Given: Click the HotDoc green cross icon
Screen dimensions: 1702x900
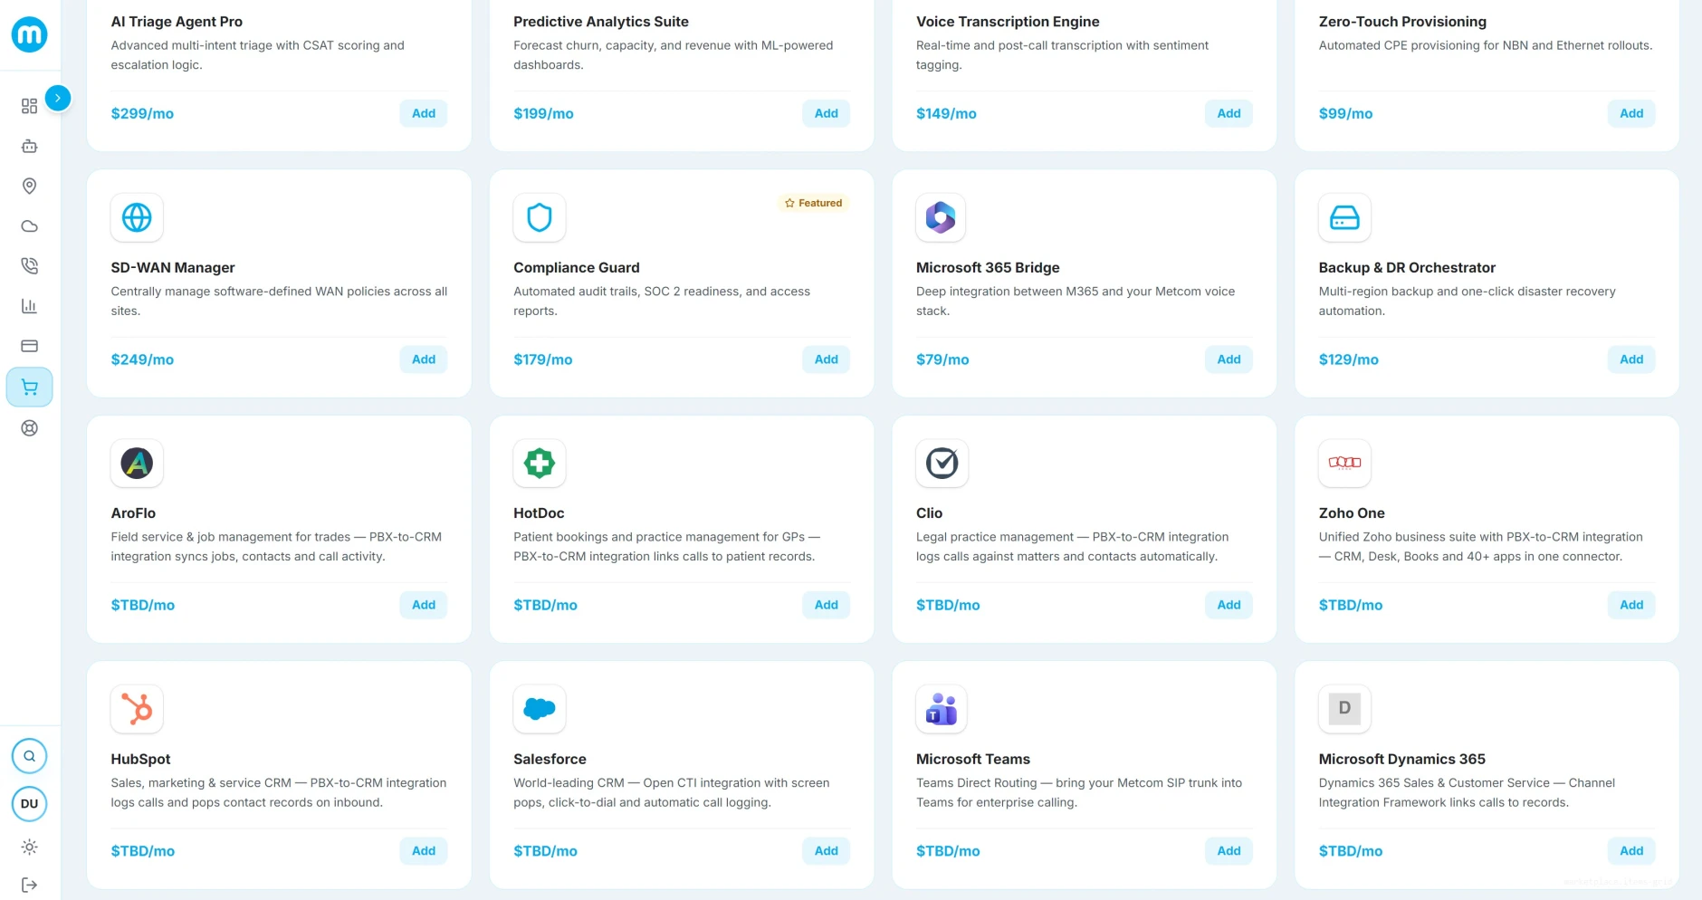Looking at the screenshot, I should pyautogui.click(x=540, y=464).
